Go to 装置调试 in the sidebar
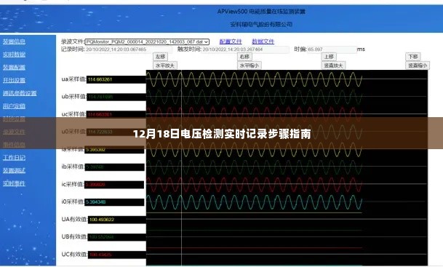This screenshot has width=443, height=267. pos(14,171)
